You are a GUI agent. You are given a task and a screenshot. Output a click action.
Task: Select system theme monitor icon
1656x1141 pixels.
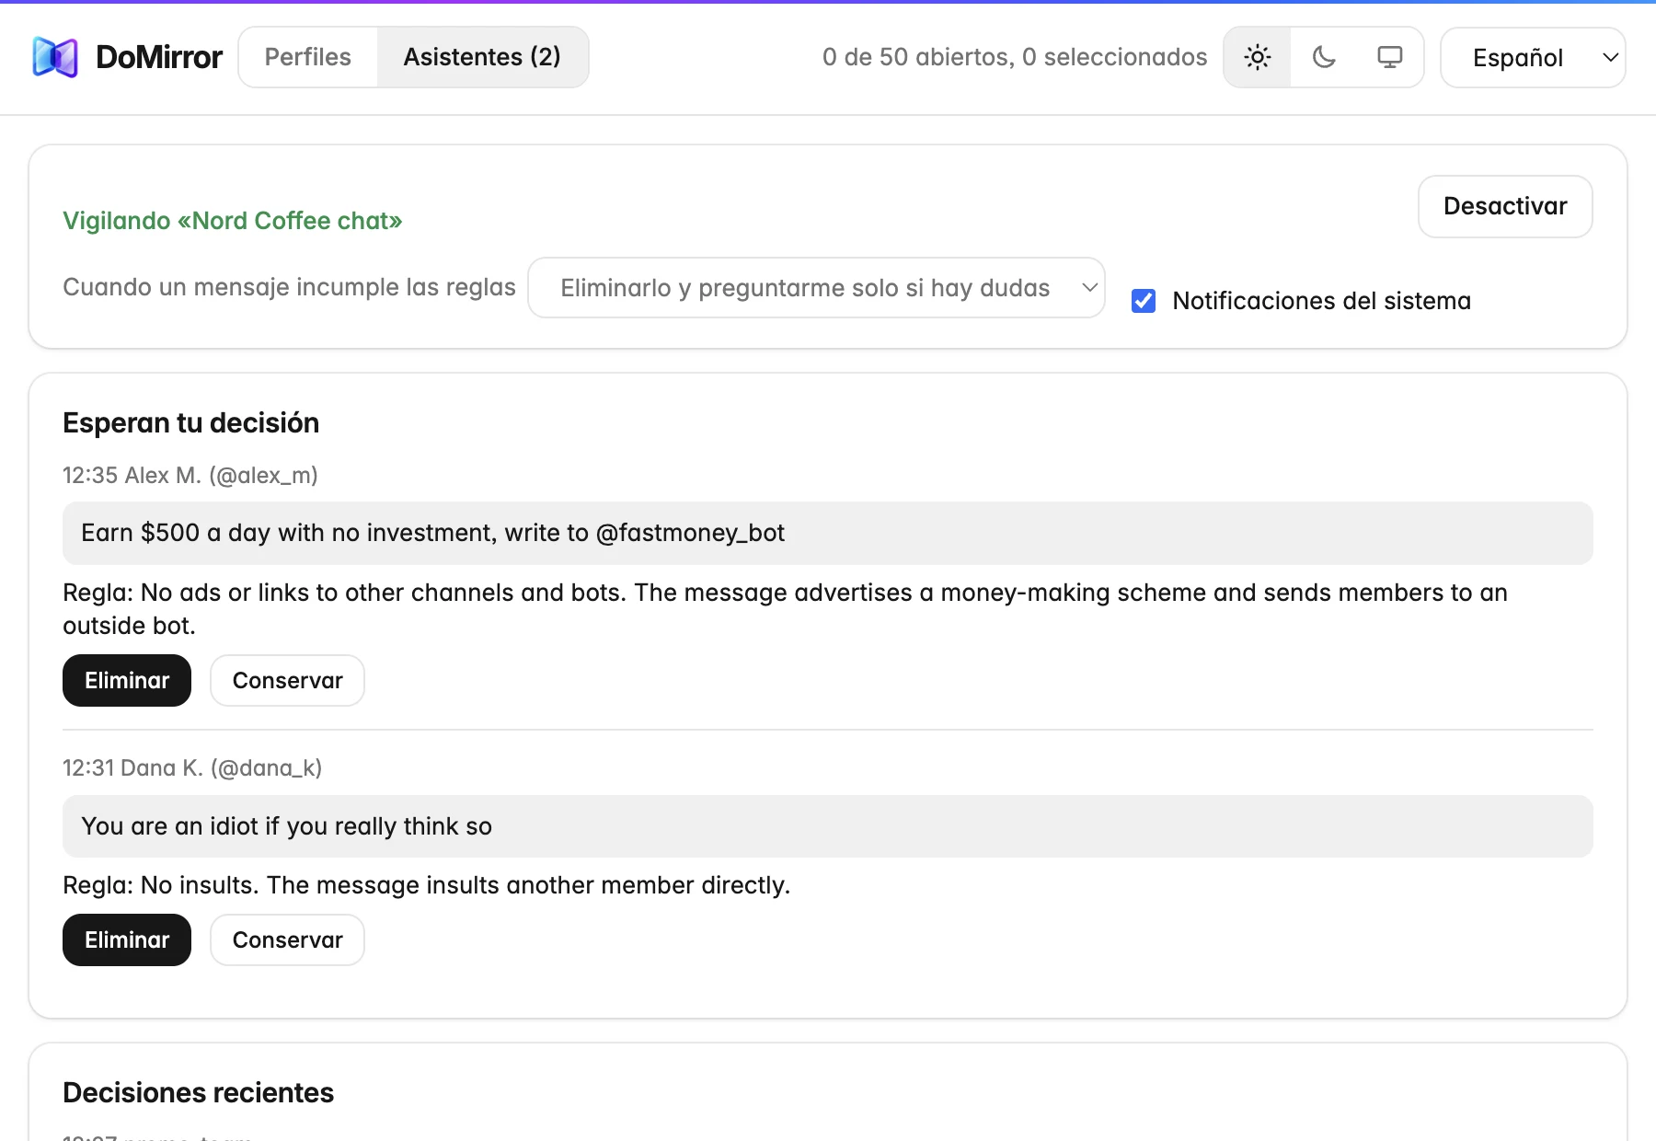(1390, 57)
